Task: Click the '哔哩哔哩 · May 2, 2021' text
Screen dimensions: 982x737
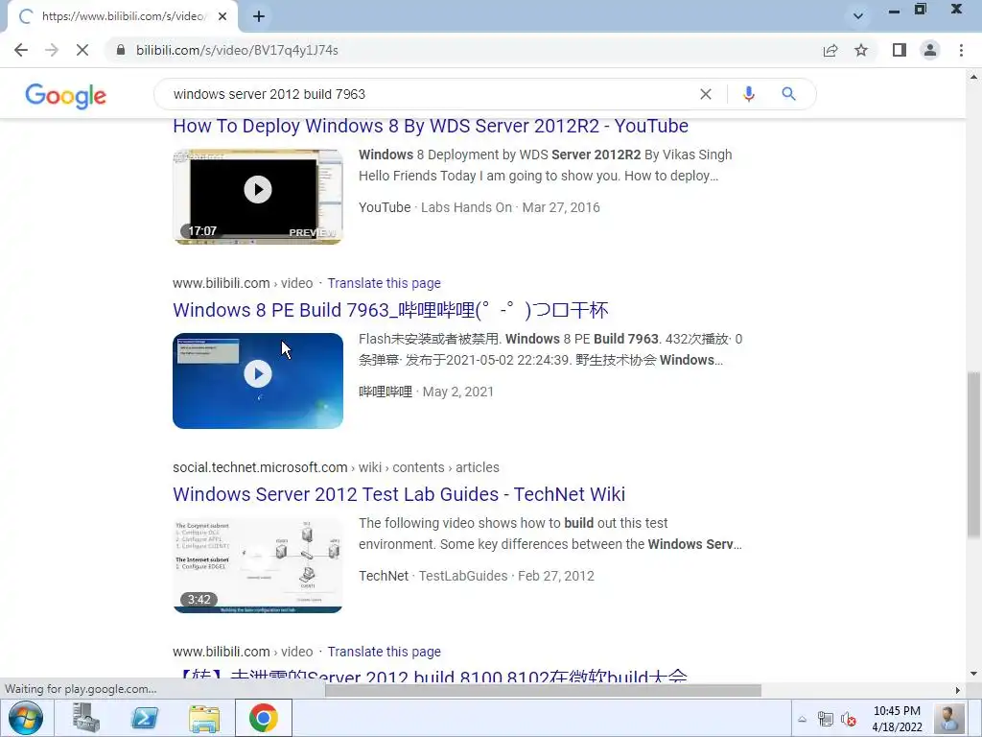Action: pyautogui.click(x=426, y=392)
